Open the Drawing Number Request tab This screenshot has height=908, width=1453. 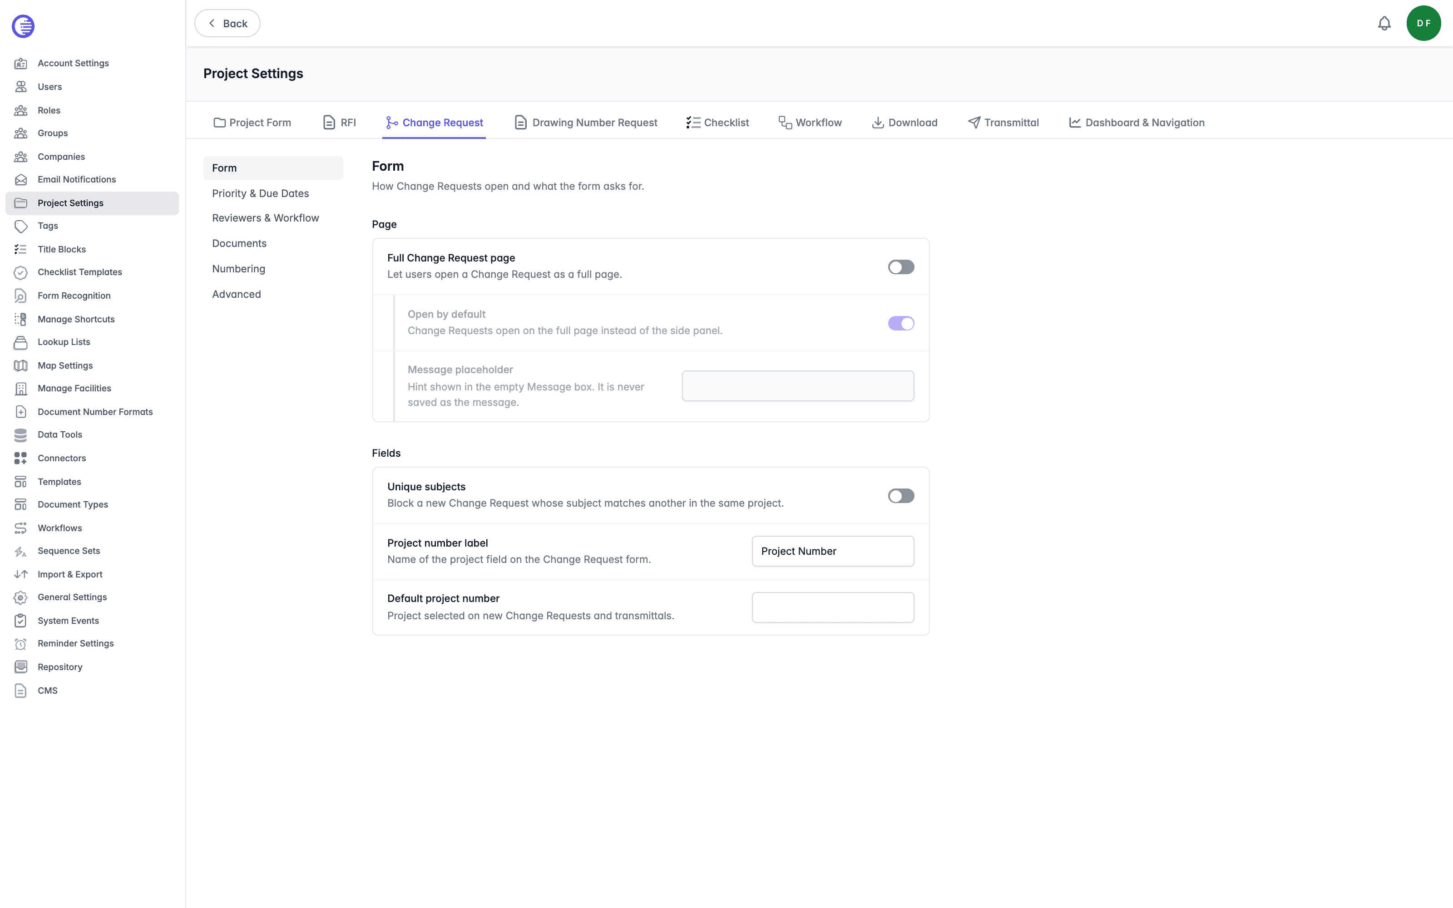tap(586, 123)
